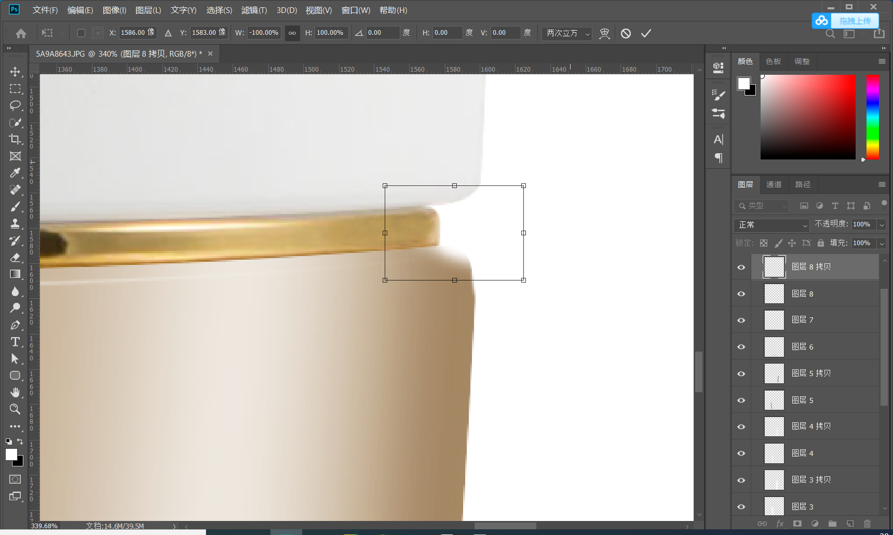Select the Eyedropper tool
This screenshot has height=535, width=893.
[x=15, y=173]
